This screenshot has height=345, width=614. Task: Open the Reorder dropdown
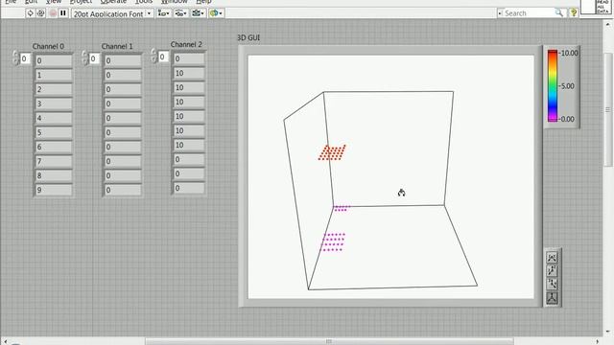pyautogui.click(x=216, y=13)
